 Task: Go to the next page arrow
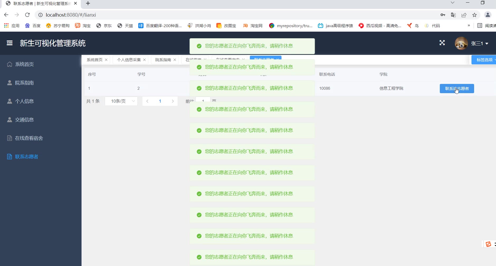point(173,101)
